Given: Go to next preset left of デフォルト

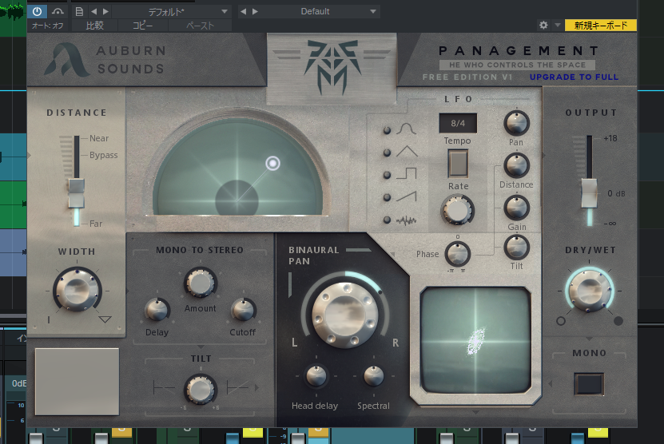Looking at the screenshot, I should pyautogui.click(x=105, y=11).
